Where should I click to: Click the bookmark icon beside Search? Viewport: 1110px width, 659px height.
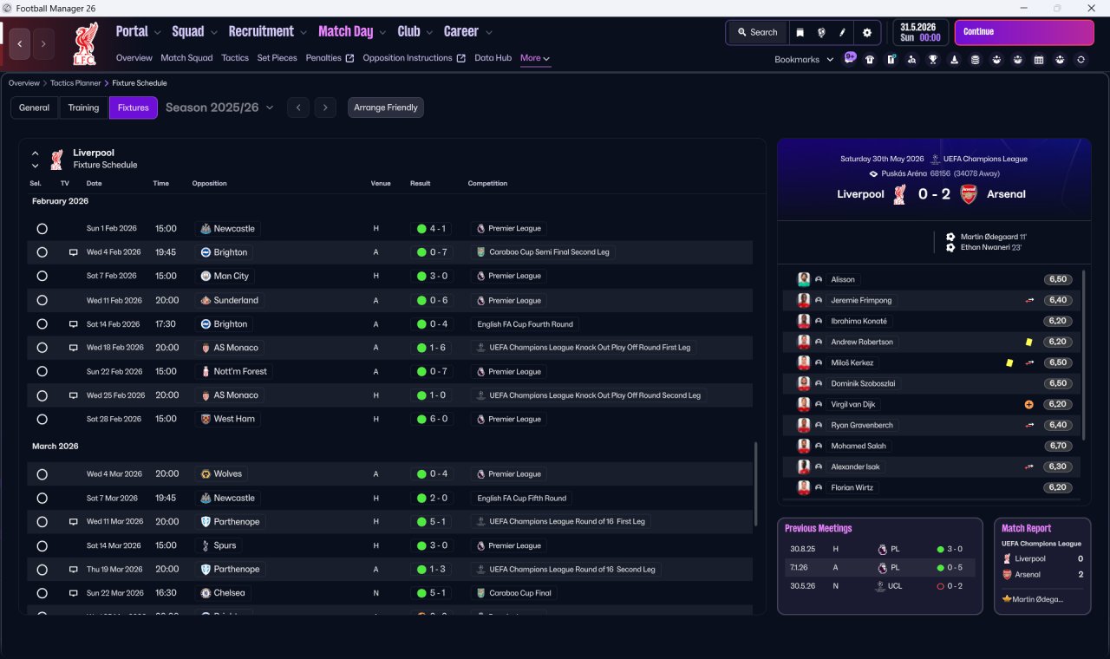coord(800,32)
